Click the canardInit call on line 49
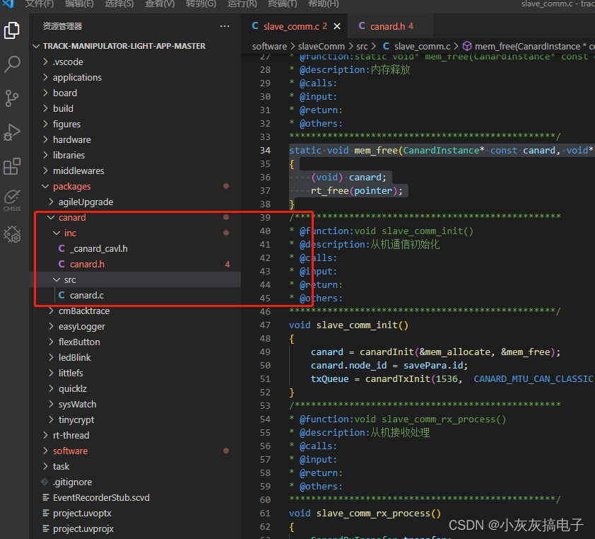Screen dimensions: 595x539 point(387,352)
